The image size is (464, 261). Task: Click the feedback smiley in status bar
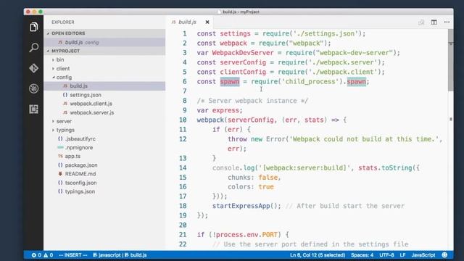pos(444,255)
